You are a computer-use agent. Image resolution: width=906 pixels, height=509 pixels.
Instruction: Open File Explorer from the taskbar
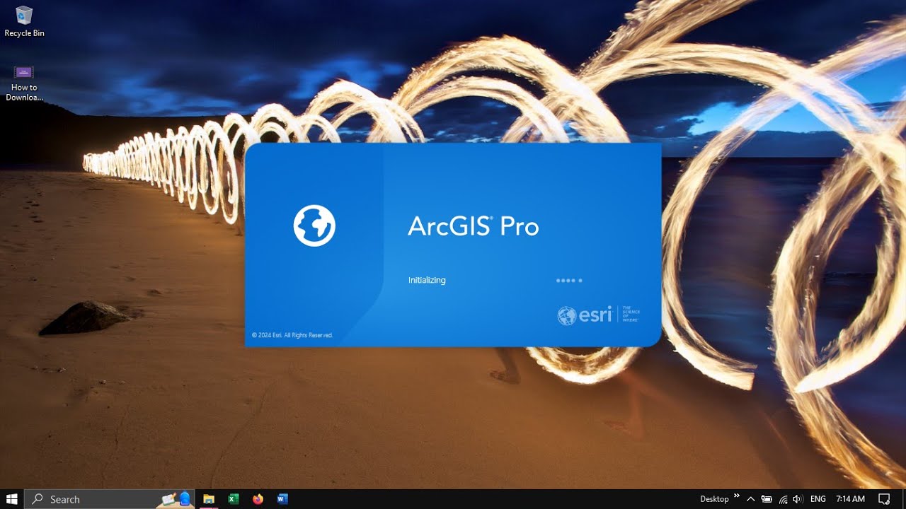[x=209, y=499]
